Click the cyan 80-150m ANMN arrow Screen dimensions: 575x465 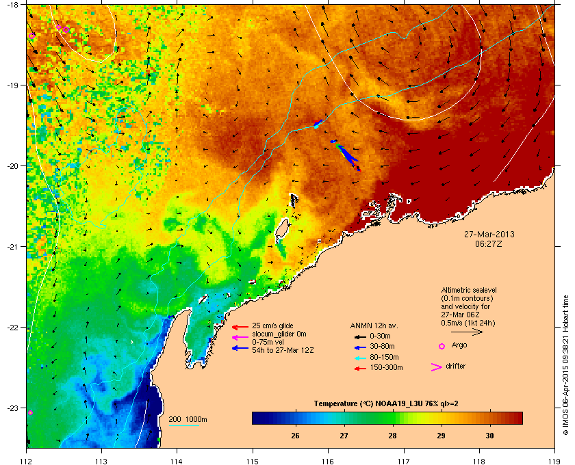click(x=360, y=358)
